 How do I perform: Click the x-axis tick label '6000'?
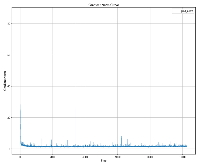[117, 157]
